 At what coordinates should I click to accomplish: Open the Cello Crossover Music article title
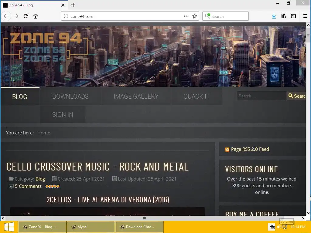(x=97, y=167)
